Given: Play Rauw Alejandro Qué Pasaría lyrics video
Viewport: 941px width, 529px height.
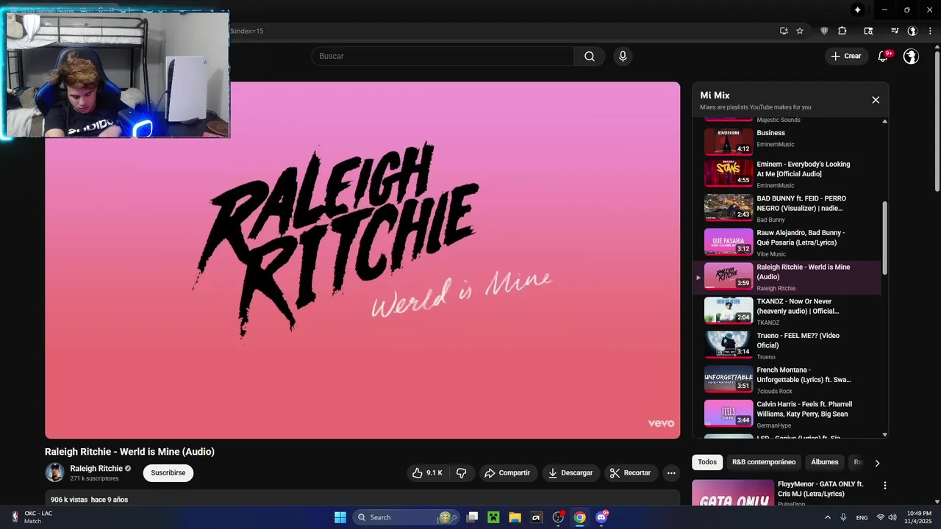Looking at the screenshot, I should pyautogui.click(x=788, y=243).
